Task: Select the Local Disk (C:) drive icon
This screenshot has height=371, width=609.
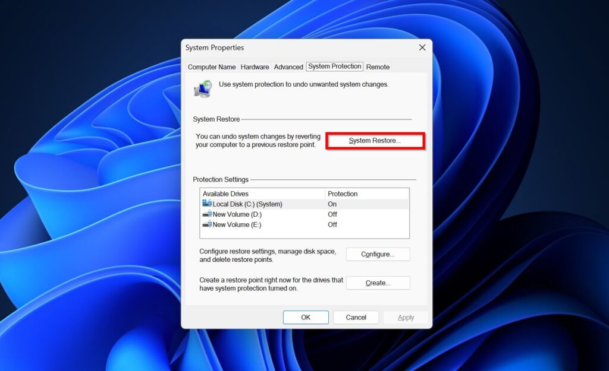Action: pyautogui.click(x=207, y=204)
